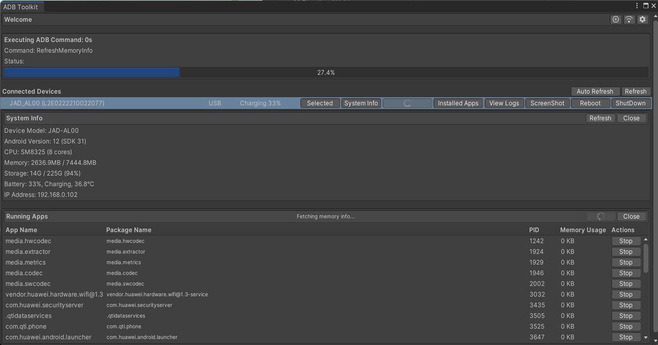Stop the com.huawei.android.launcher process

click(x=626, y=337)
